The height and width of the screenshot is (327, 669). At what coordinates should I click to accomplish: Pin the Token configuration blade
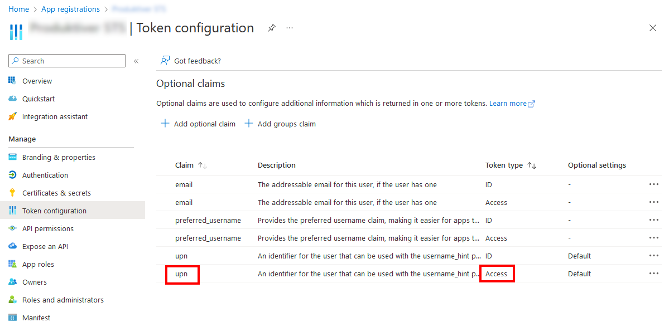pos(272,28)
